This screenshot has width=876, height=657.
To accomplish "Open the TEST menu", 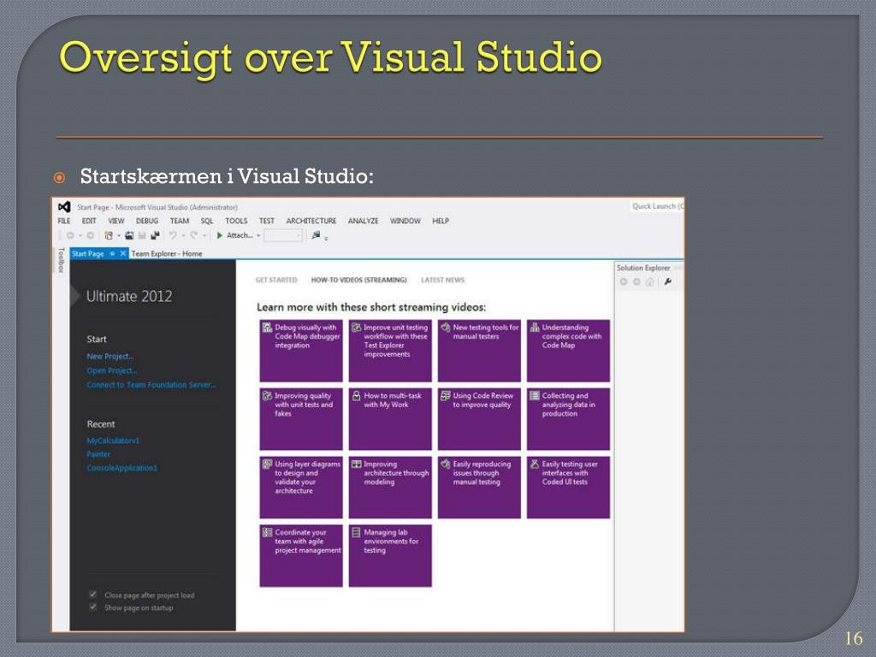I will (x=267, y=222).
